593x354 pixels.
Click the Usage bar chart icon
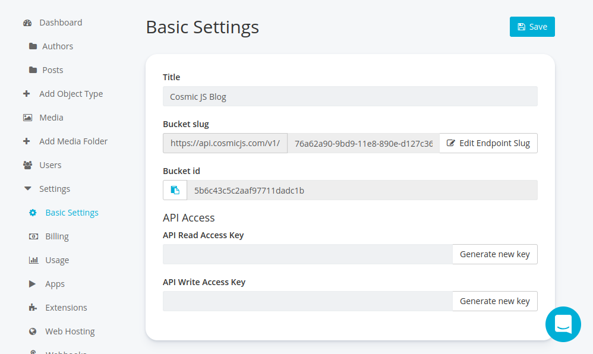click(33, 260)
